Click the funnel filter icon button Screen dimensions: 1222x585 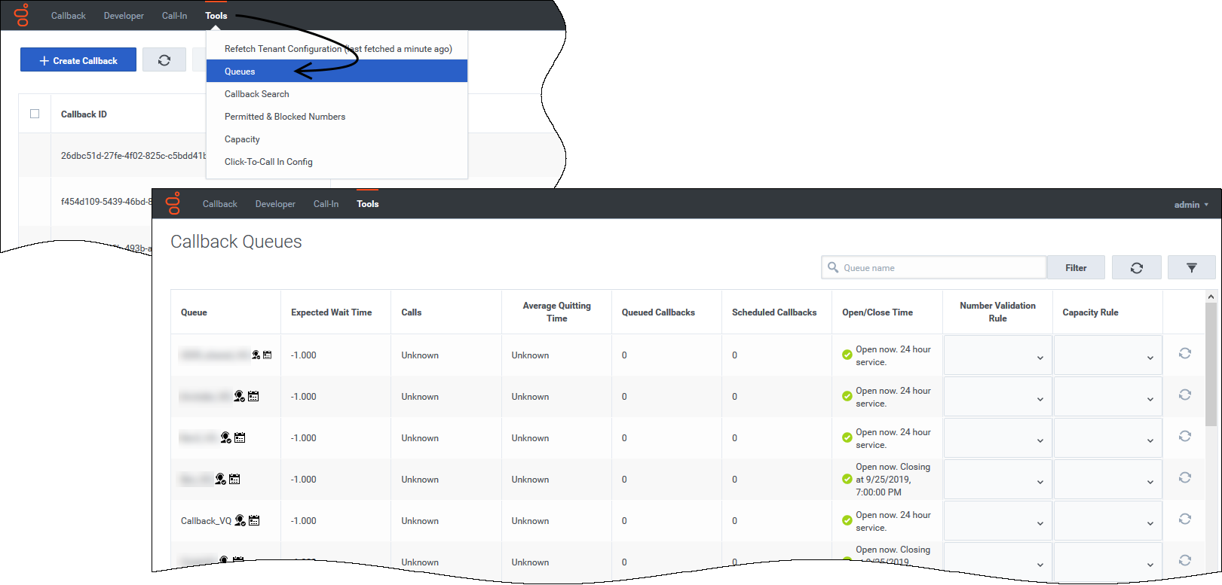tap(1191, 268)
